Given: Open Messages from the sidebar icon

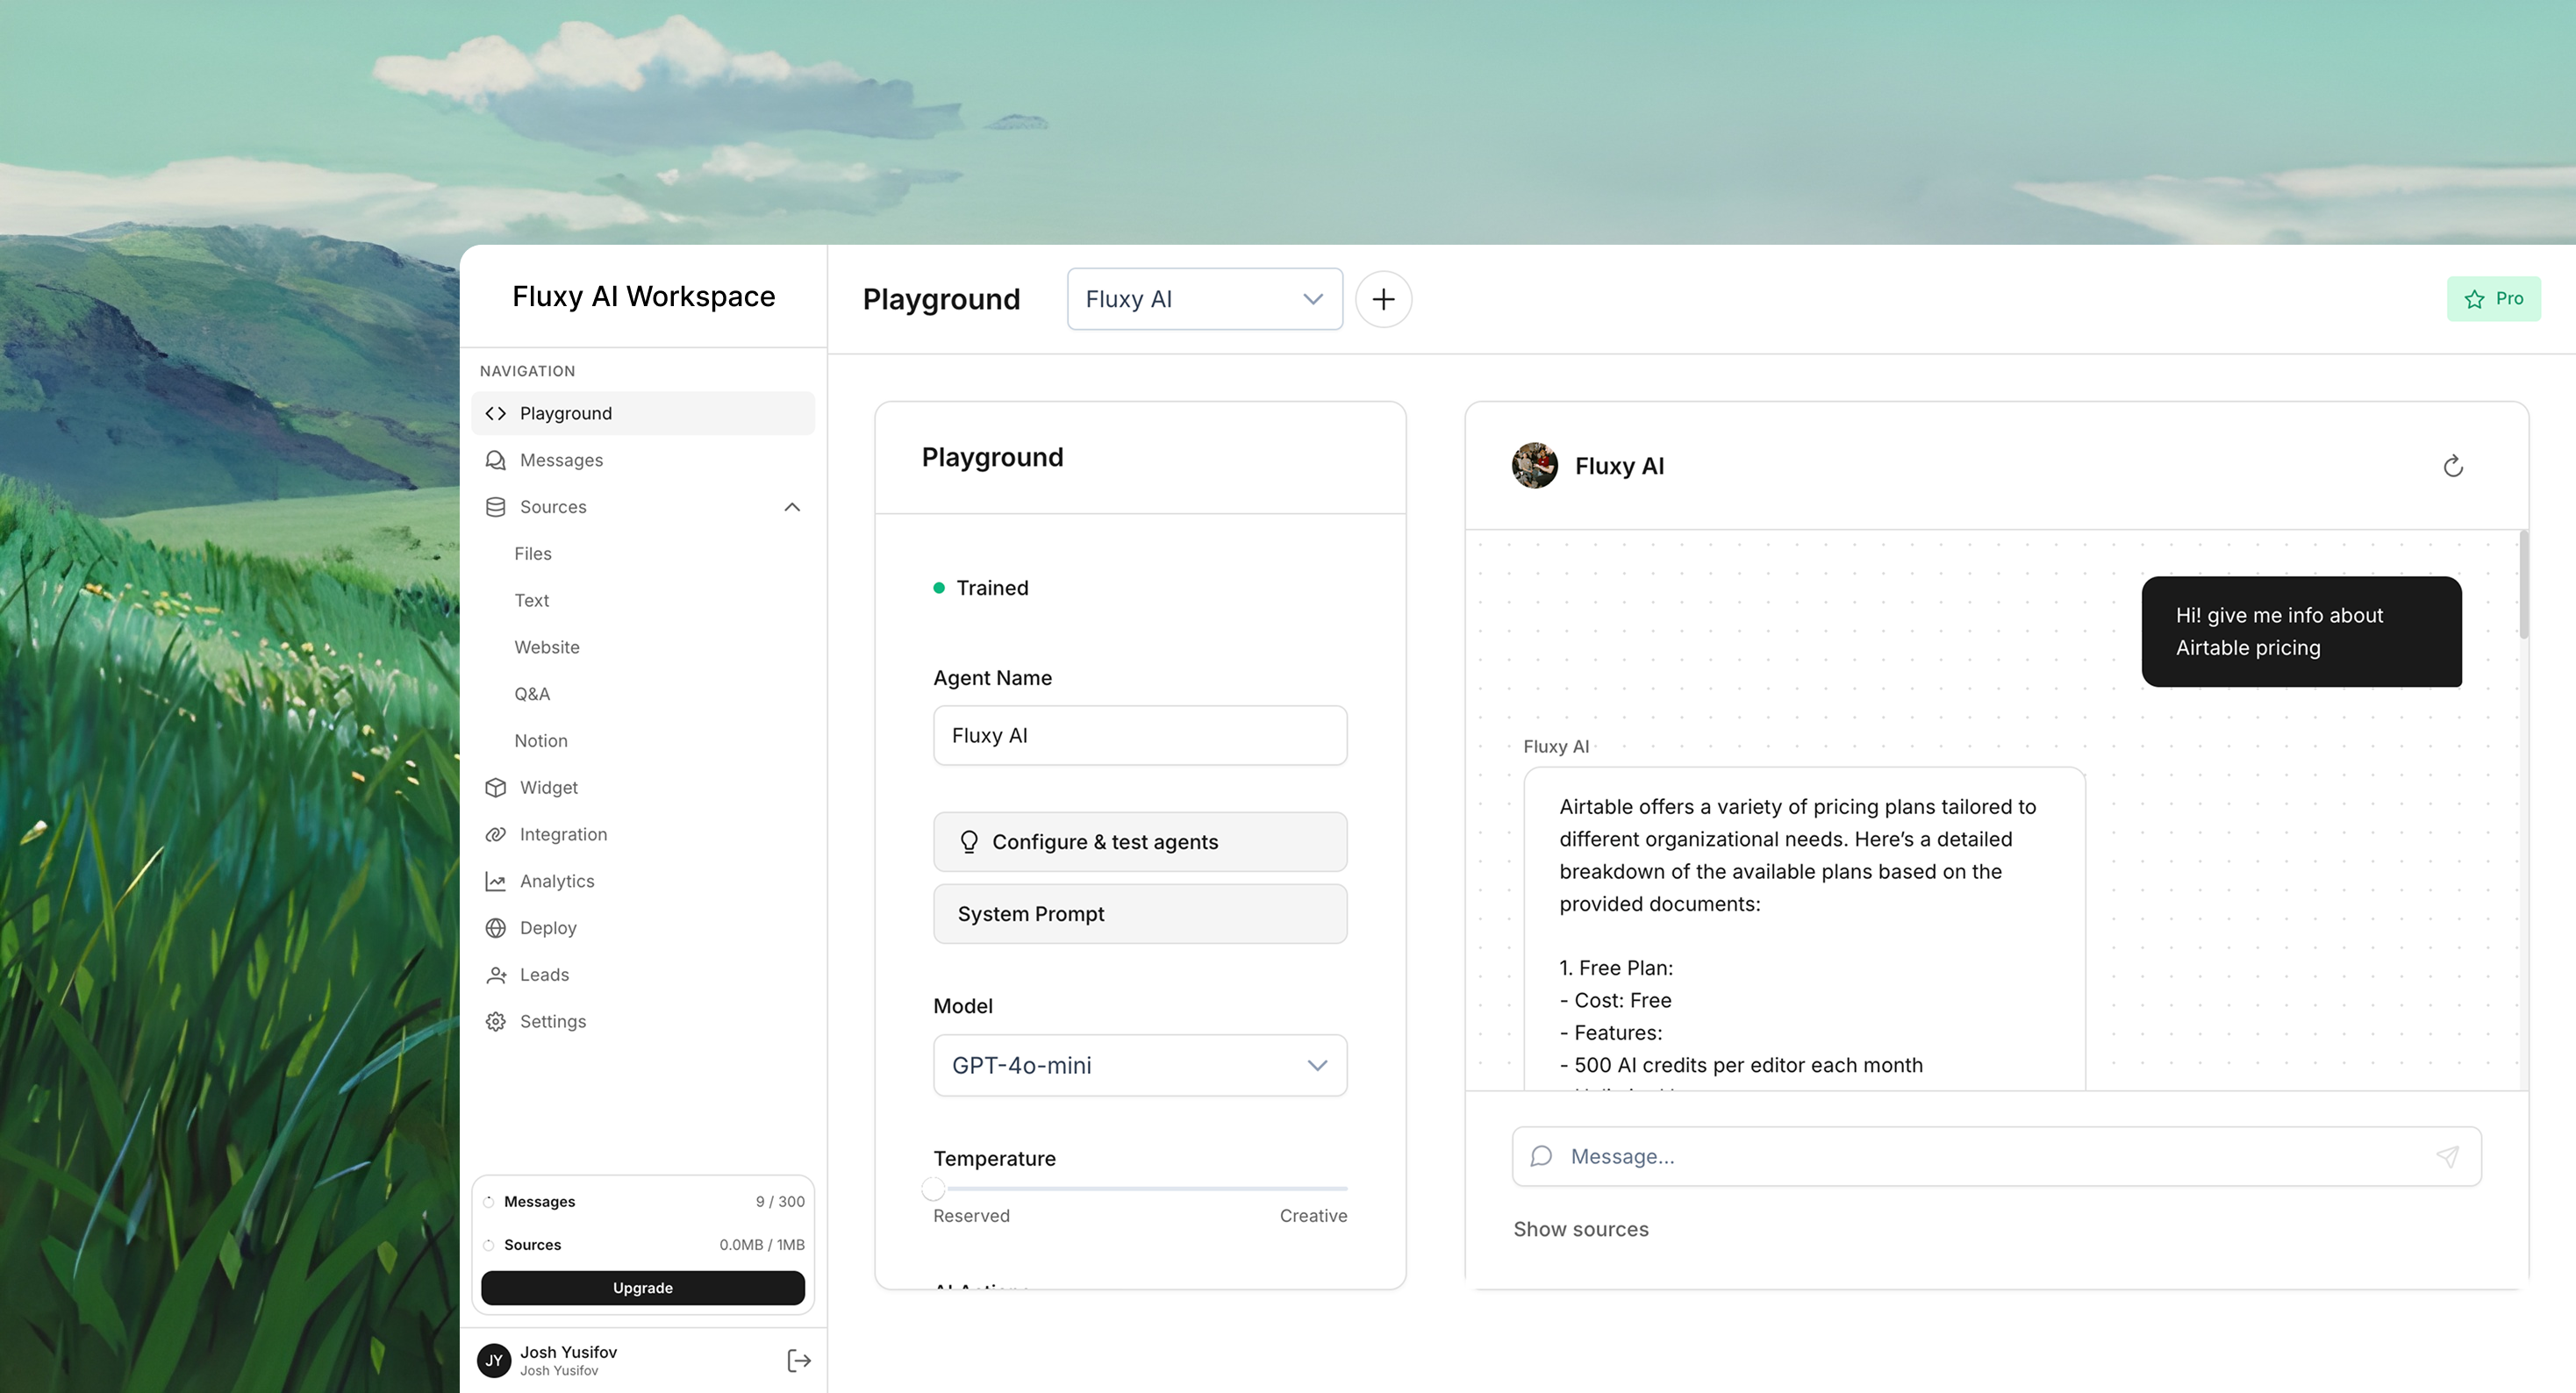Looking at the screenshot, I should coord(495,459).
